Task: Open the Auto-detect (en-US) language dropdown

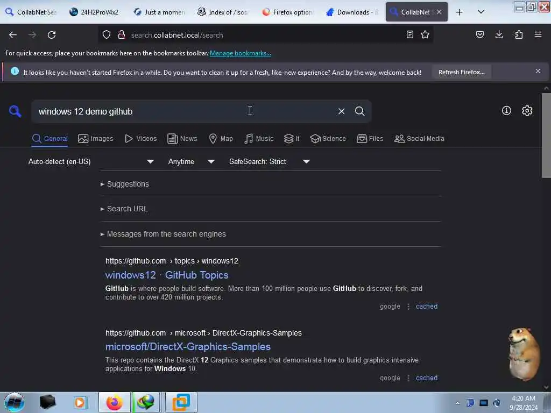Action: pyautogui.click(x=91, y=161)
